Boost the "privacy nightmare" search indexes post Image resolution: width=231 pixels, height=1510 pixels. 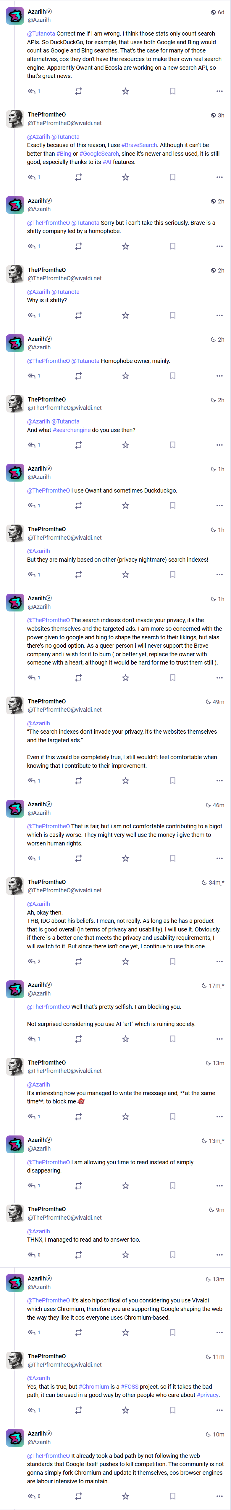[78, 574]
